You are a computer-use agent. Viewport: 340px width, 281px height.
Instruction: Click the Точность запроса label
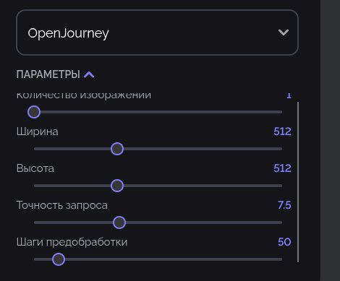(x=62, y=205)
